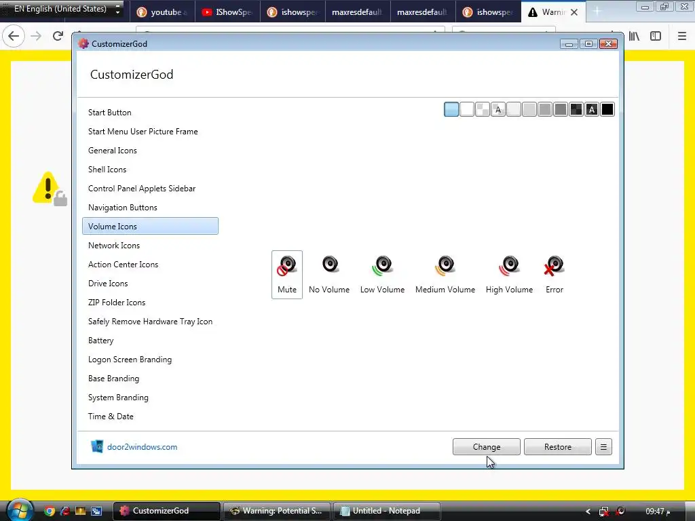Viewport: 695px width, 521px height.
Task: Open the browser library icon
Action: pos(635,36)
